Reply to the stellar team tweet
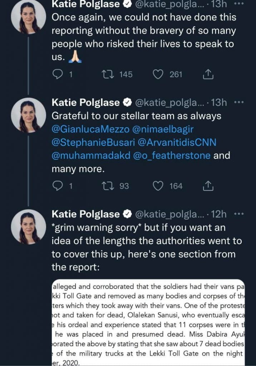256x366 pixels. pyautogui.click(x=58, y=186)
